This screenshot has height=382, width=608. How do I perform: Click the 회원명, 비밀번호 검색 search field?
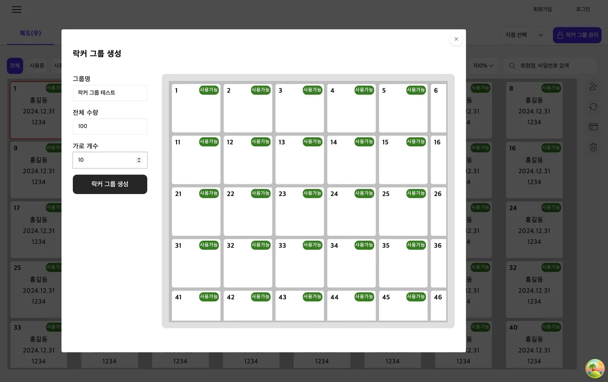coord(550,66)
